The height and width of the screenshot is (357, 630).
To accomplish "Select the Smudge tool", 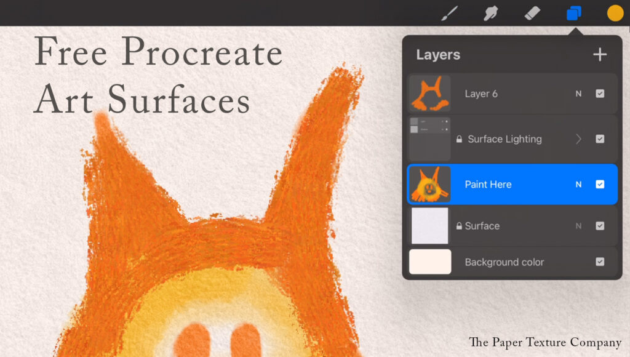I will tap(490, 12).
